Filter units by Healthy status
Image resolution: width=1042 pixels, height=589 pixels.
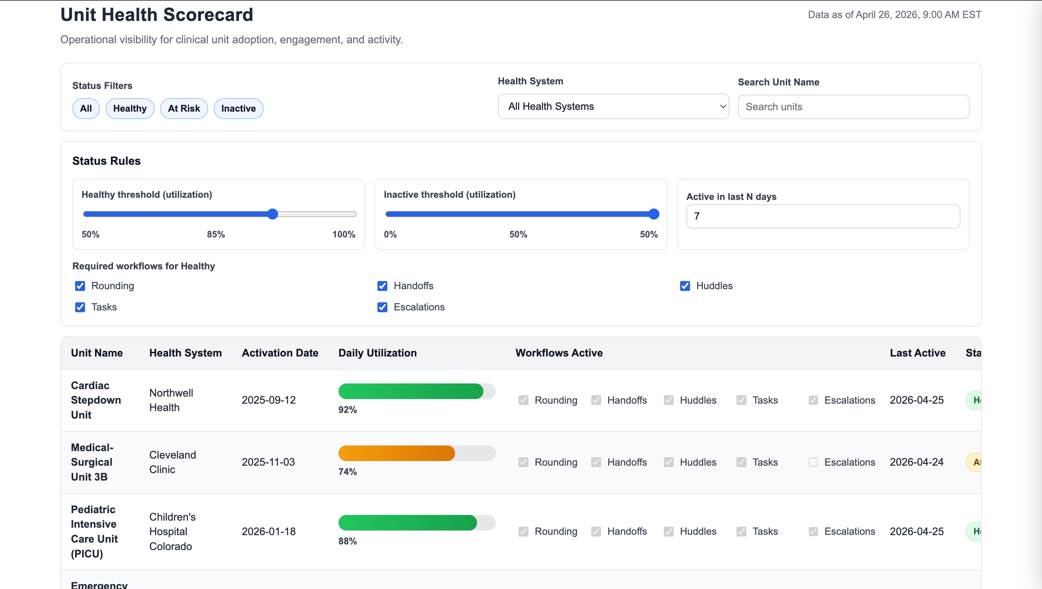tap(130, 108)
